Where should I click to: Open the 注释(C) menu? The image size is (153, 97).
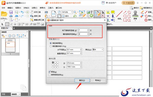click(x=34, y=8)
